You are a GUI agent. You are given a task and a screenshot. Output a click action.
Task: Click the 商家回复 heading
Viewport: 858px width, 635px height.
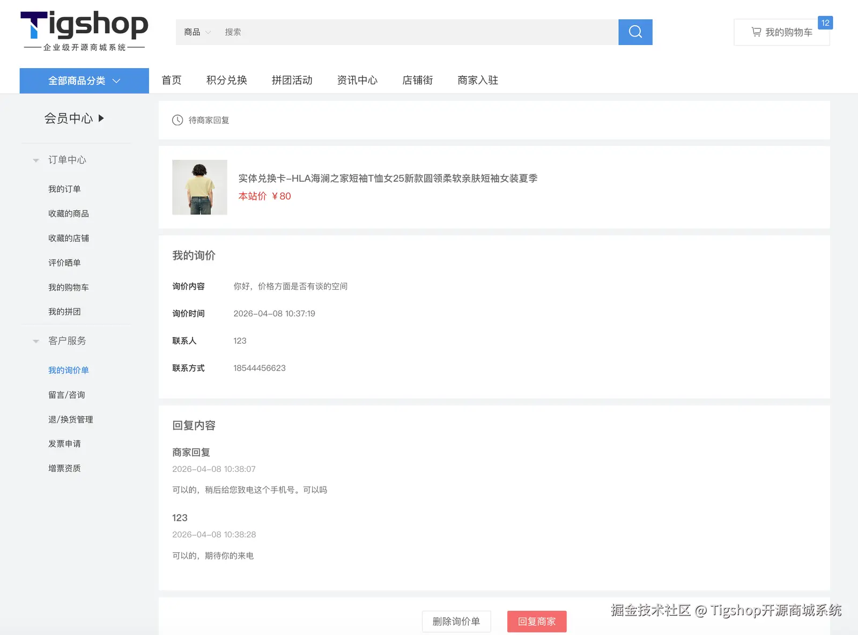point(191,453)
